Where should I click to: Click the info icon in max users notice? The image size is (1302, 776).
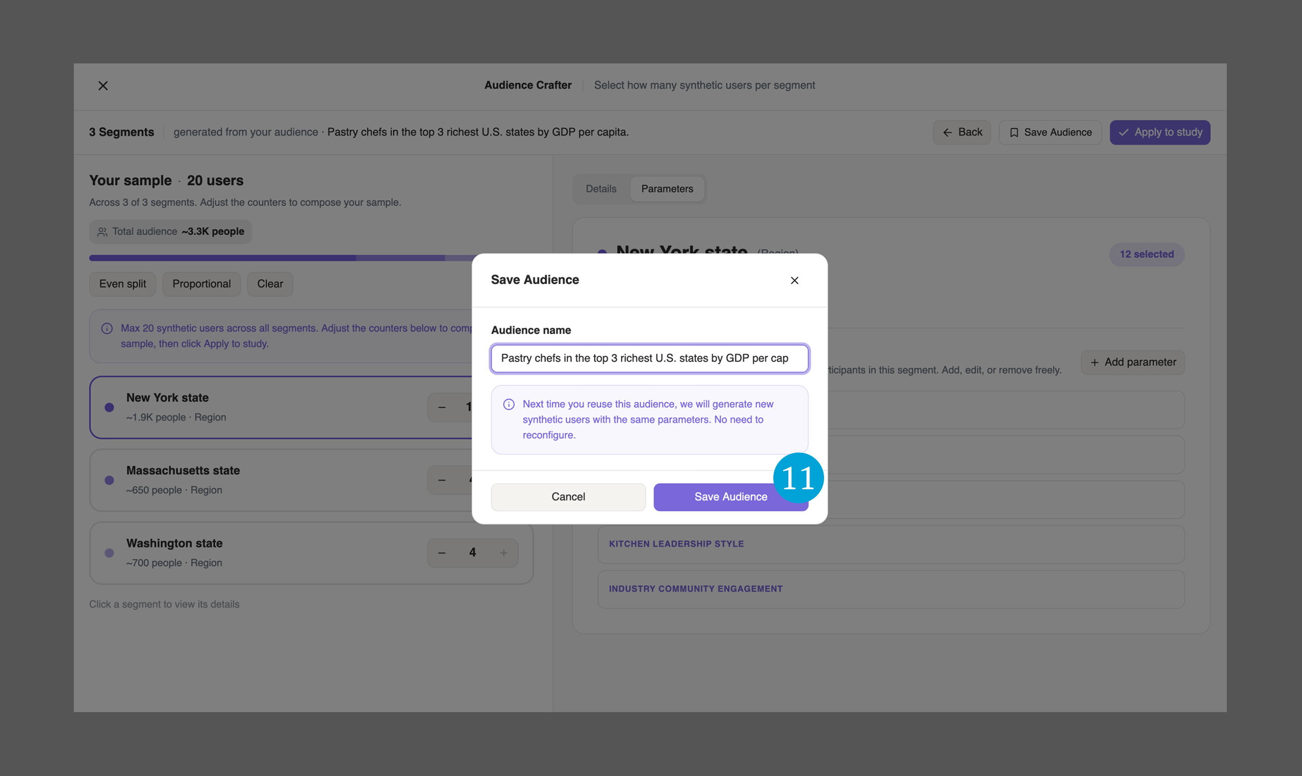[106, 328]
